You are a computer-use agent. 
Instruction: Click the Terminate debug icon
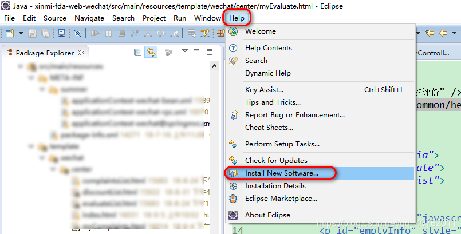[121, 34]
